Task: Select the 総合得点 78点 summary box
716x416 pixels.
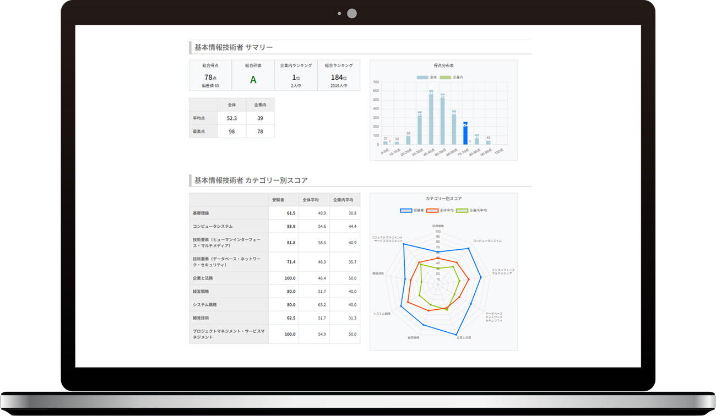Action: [210, 75]
